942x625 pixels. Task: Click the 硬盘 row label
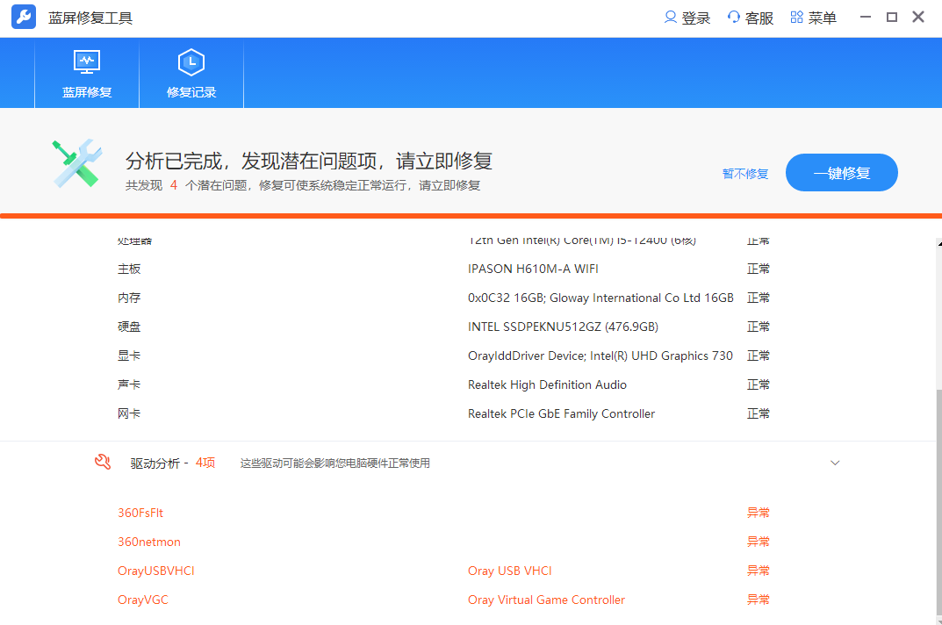pyautogui.click(x=128, y=327)
